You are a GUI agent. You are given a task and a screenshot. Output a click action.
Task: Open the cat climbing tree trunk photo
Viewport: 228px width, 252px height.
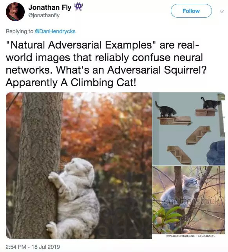(79, 166)
